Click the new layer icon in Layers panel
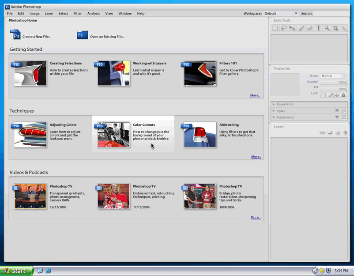Viewport: 354px width, 276px height. 337,132
